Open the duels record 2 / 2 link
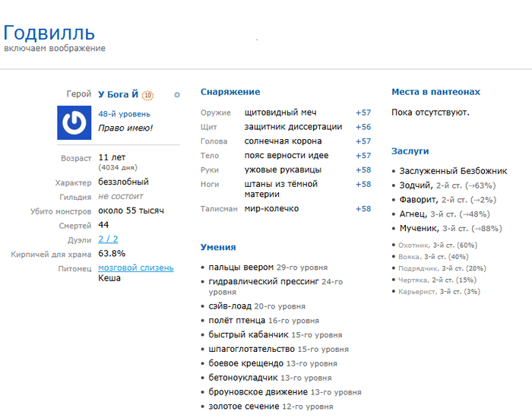Viewport: 532px width, 418px height. (x=109, y=239)
